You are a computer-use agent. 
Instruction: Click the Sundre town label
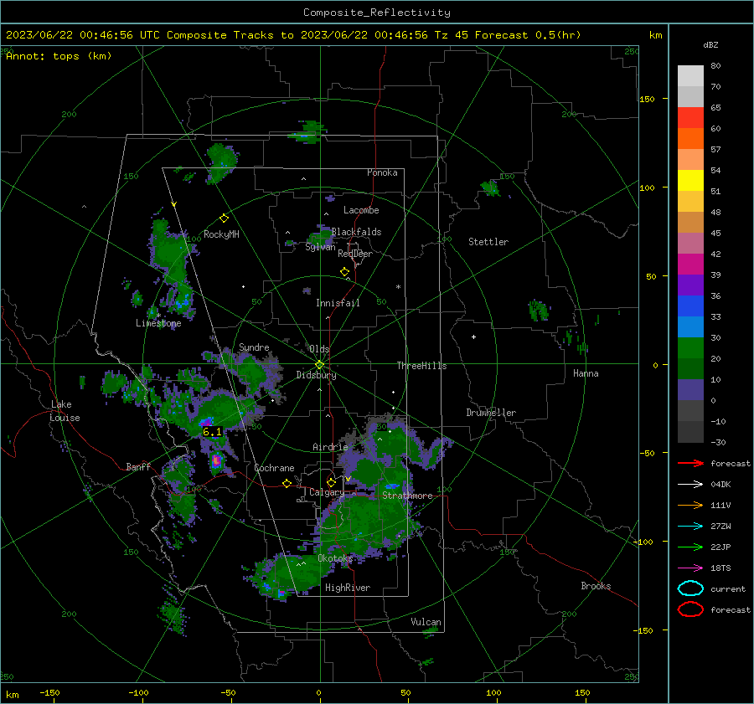254,347
